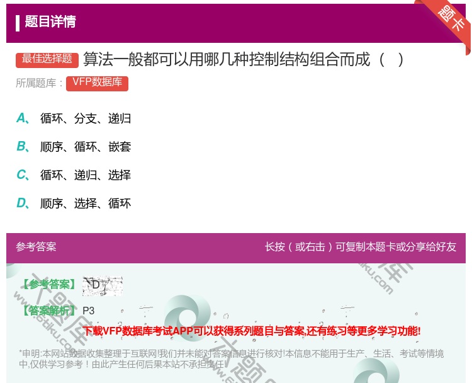Click the 最佳选择题 question type tag
The image size is (472, 383).
coord(47,60)
